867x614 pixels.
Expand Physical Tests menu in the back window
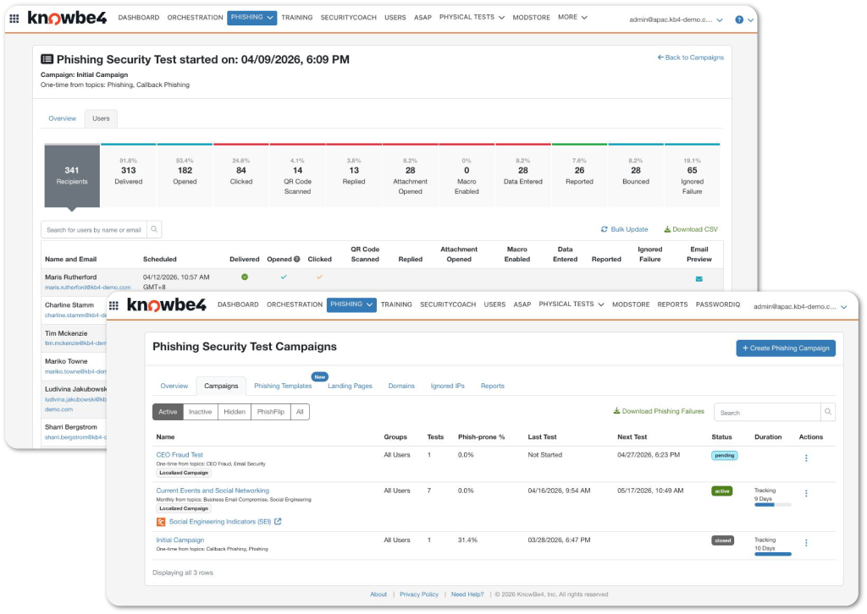pos(472,18)
